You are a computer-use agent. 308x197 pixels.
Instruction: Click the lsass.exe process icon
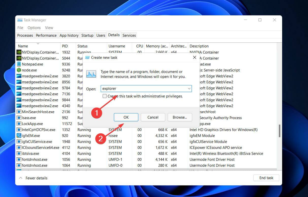tap(19, 118)
